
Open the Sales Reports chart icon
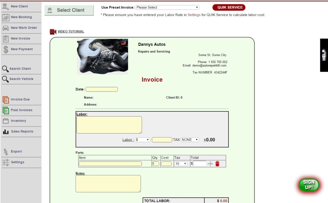(6, 132)
